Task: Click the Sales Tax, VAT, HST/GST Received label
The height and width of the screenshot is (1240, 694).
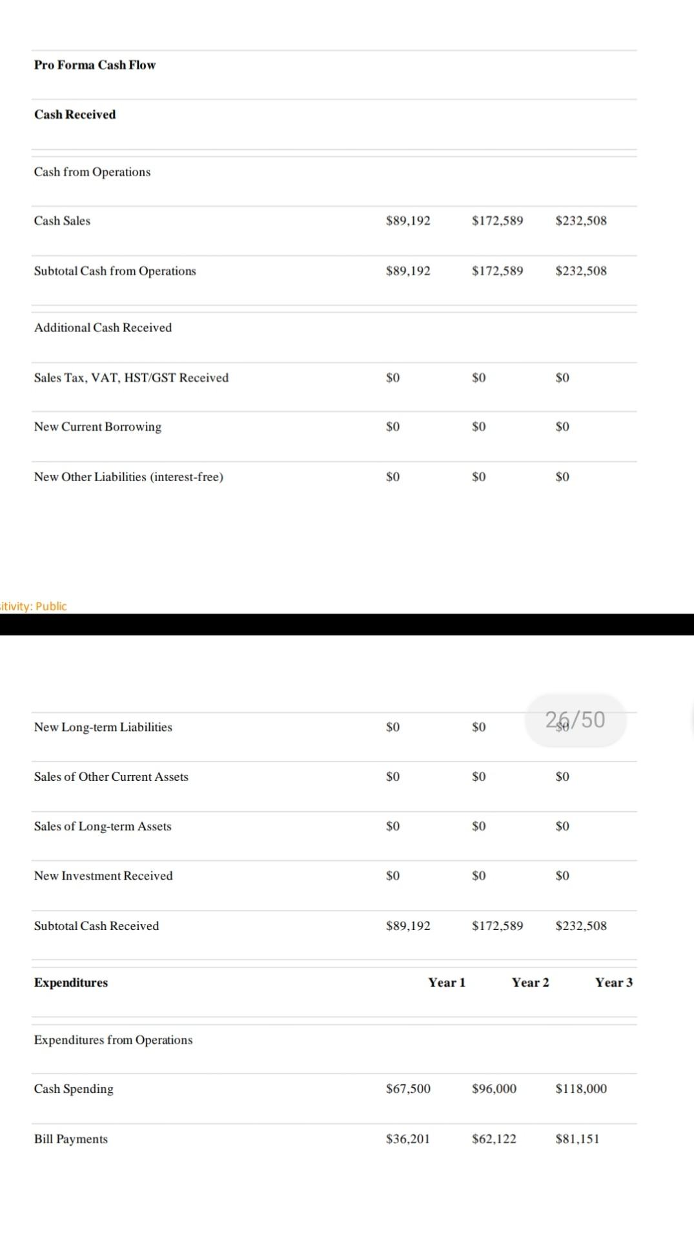Action: coord(131,378)
